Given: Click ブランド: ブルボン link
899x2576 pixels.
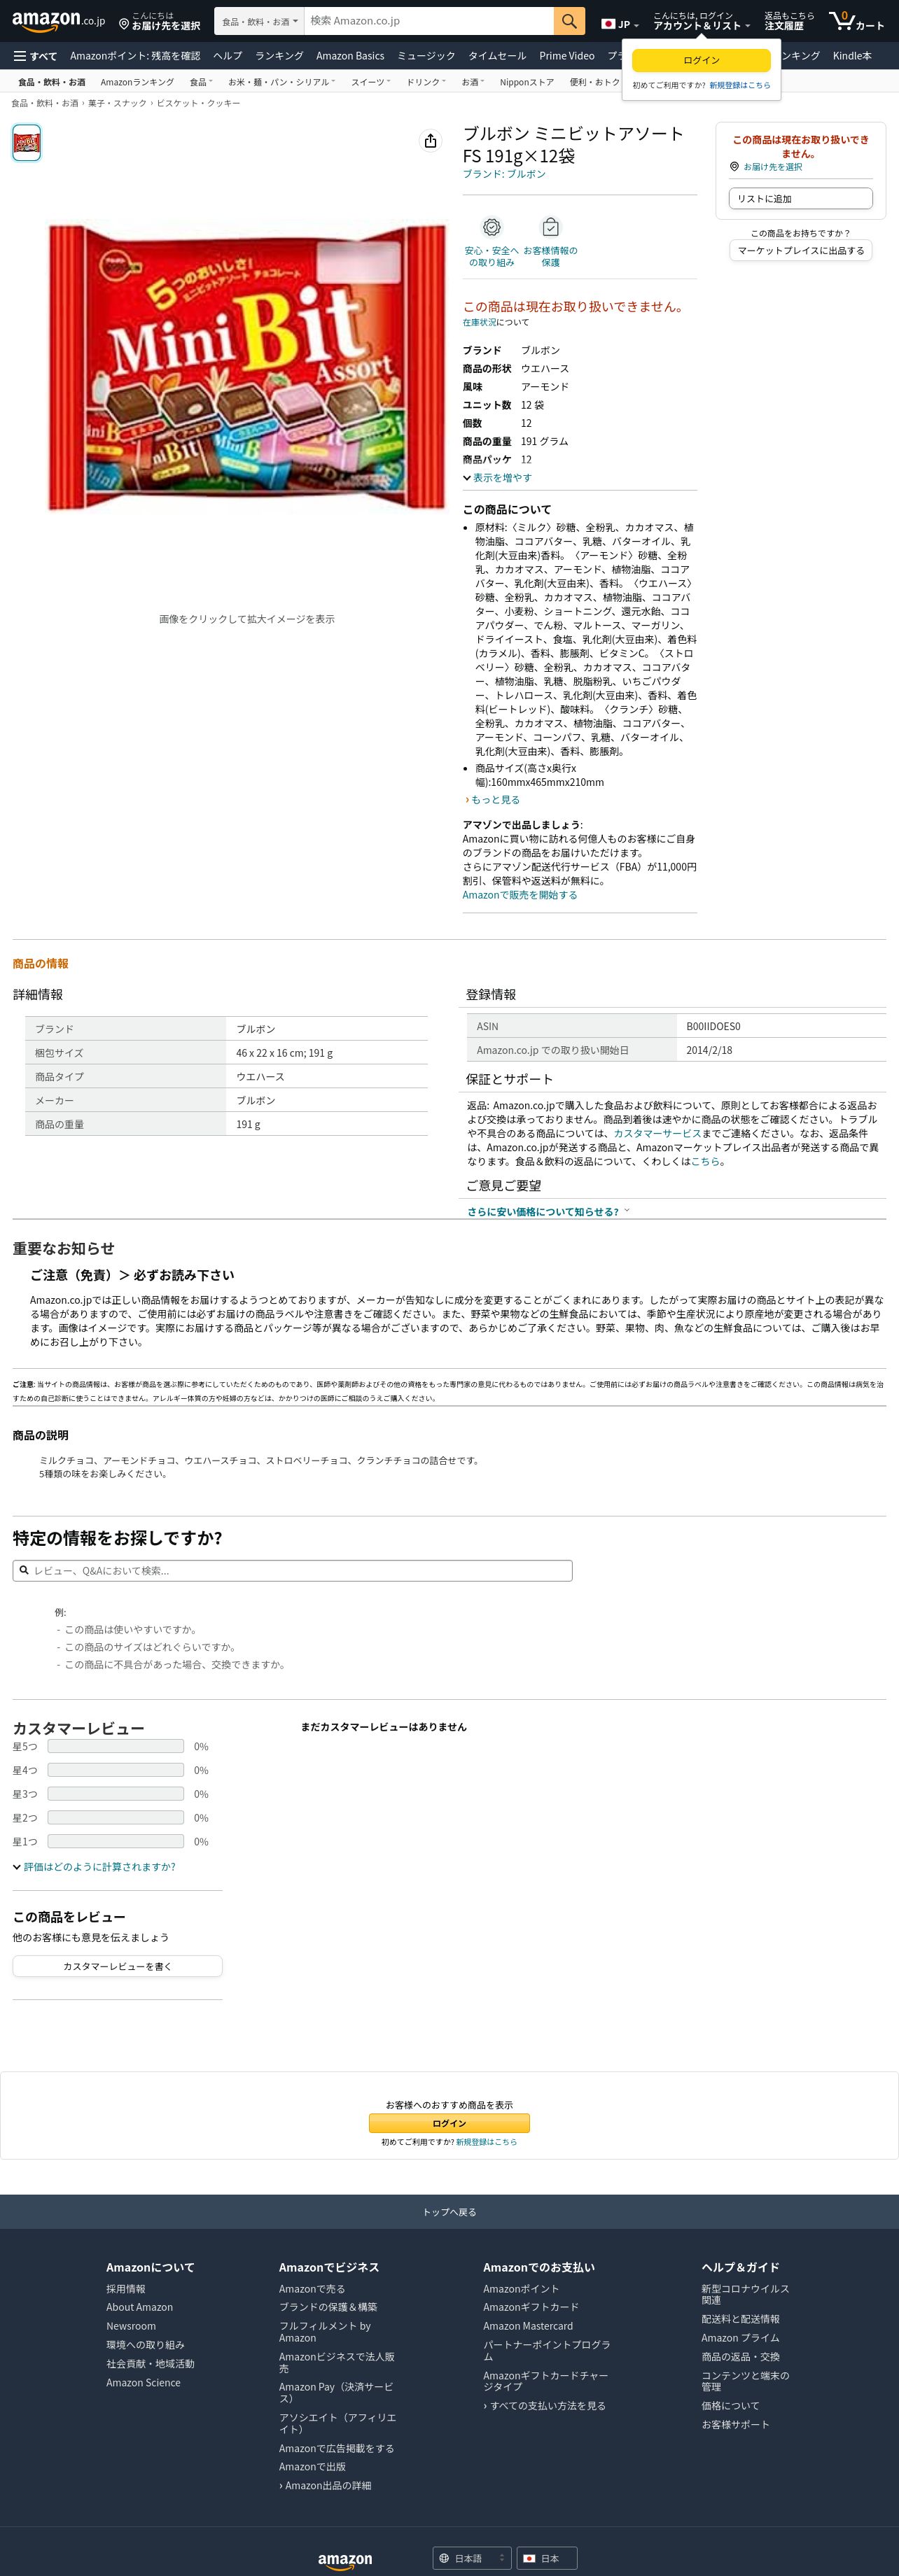Looking at the screenshot, I should [504, 174].
